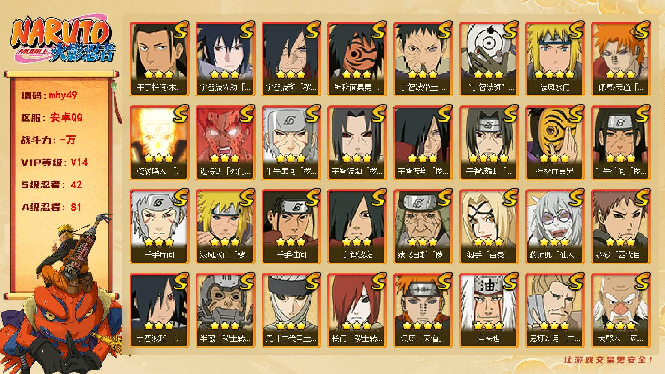The image size is (665, 374).
Task: Click the S rank badge on 千手柱间·木 card
Action: pyautogui.click(x=181, y=31)
